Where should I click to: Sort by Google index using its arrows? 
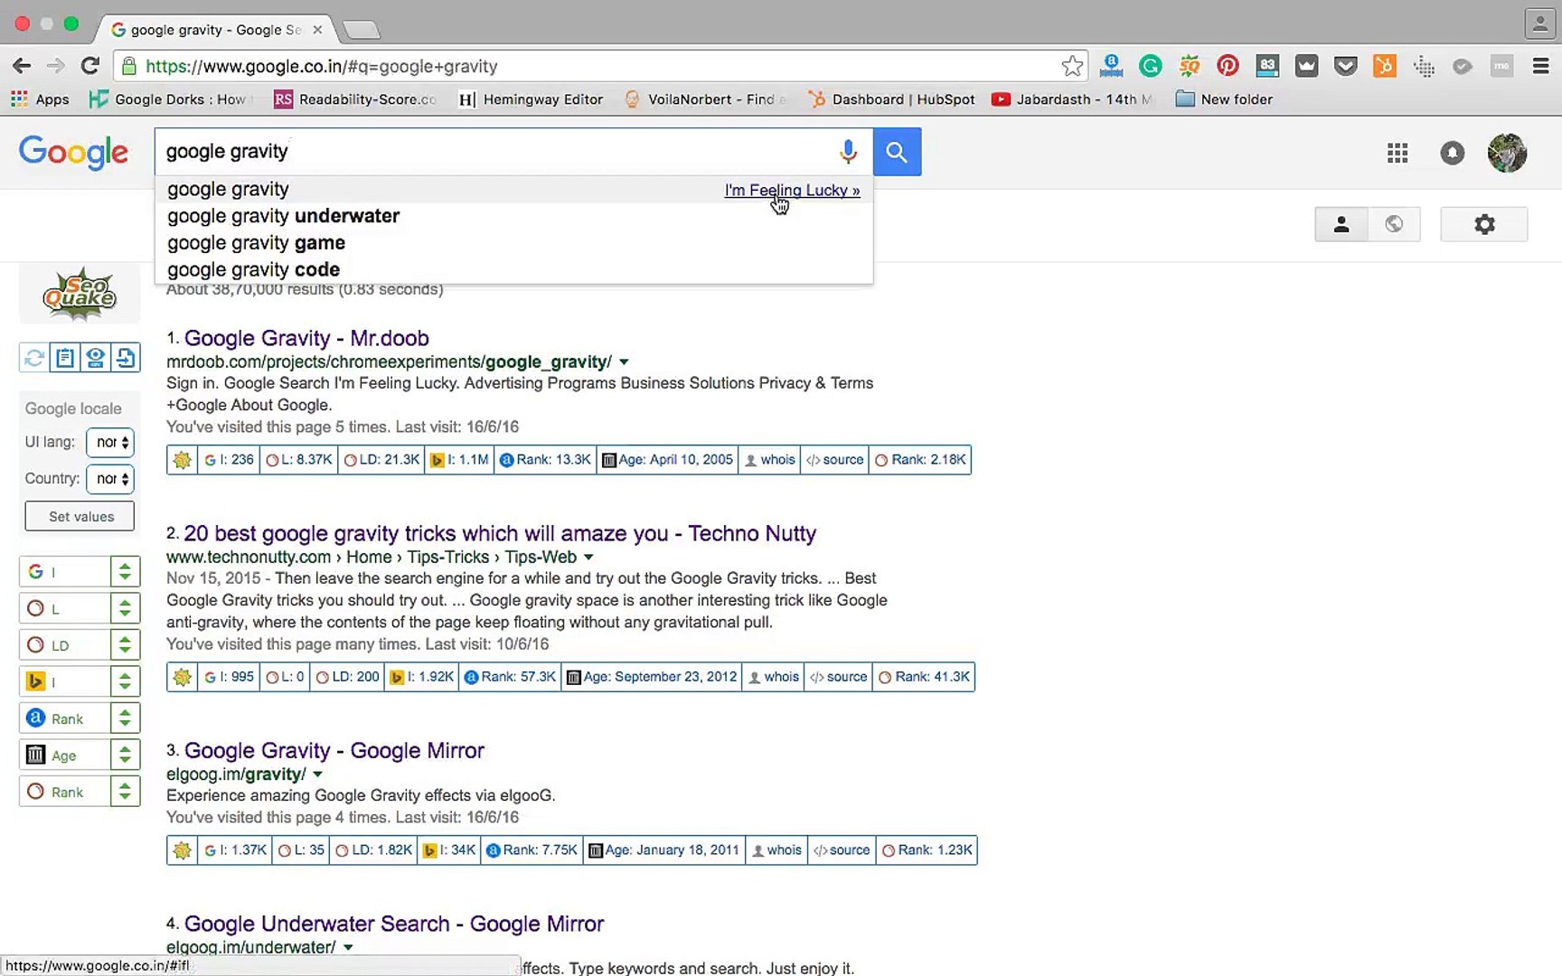click(125, 572)
